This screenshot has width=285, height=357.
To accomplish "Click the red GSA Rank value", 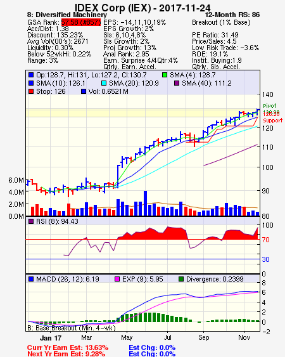I will (x=81, y=23).
